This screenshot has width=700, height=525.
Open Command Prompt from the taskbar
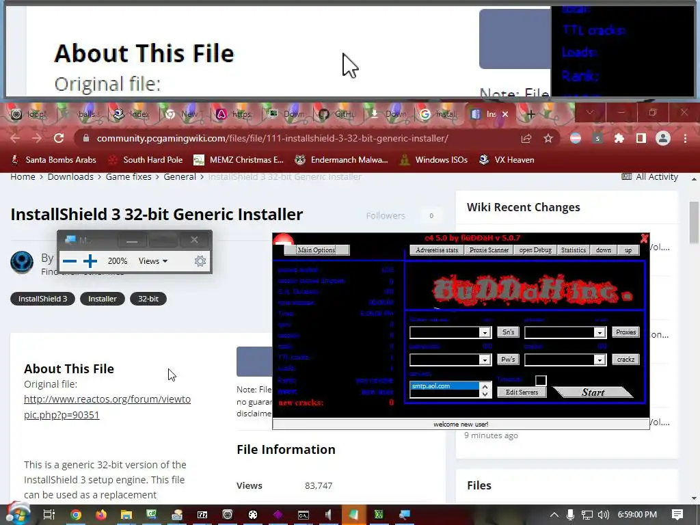303,515
